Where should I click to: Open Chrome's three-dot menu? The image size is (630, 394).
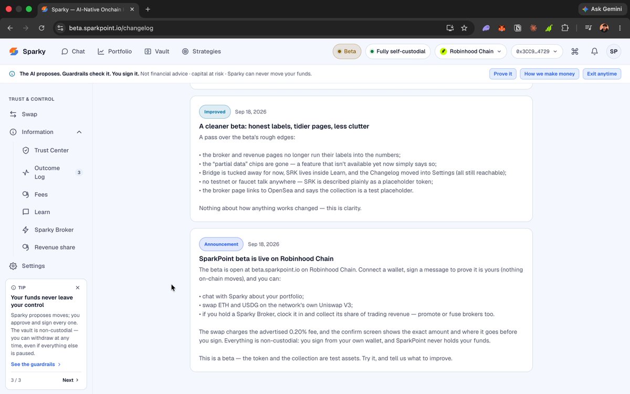point(619,28)
